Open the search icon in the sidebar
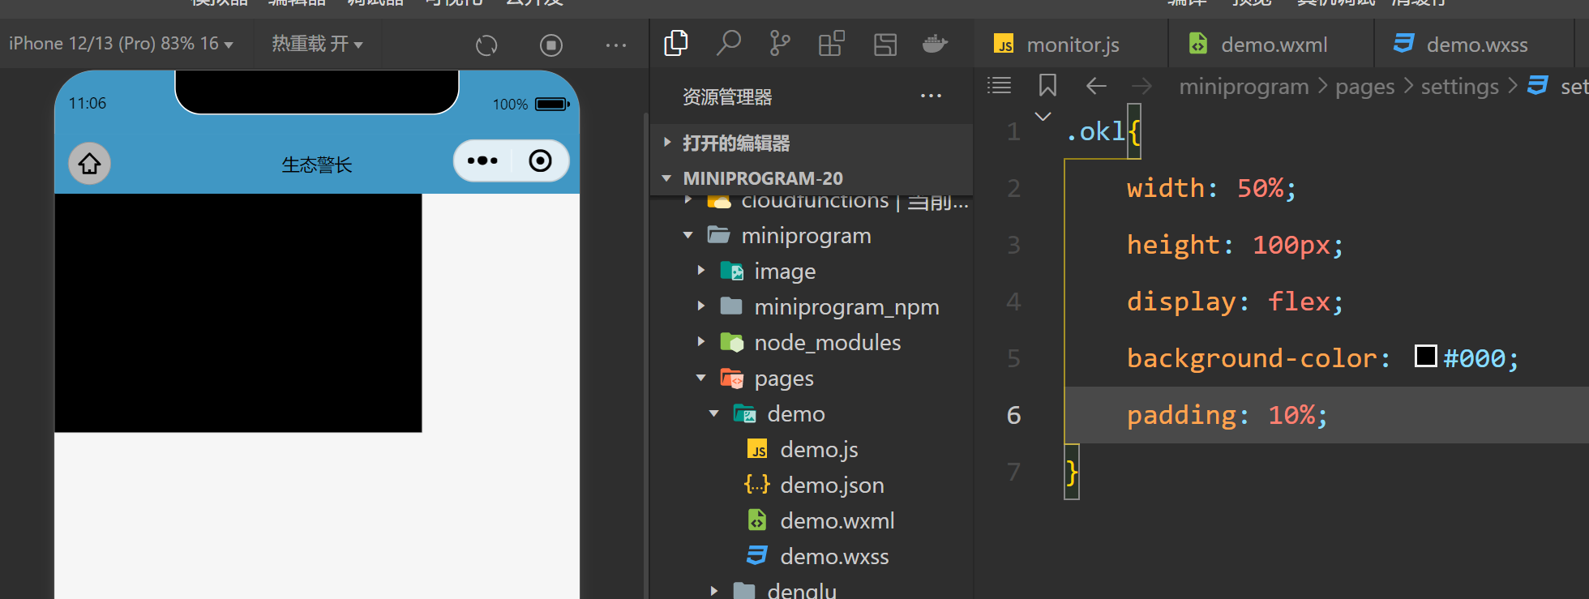The width and height of the screenshot is (1589, 599). click(x=728, y=43)
